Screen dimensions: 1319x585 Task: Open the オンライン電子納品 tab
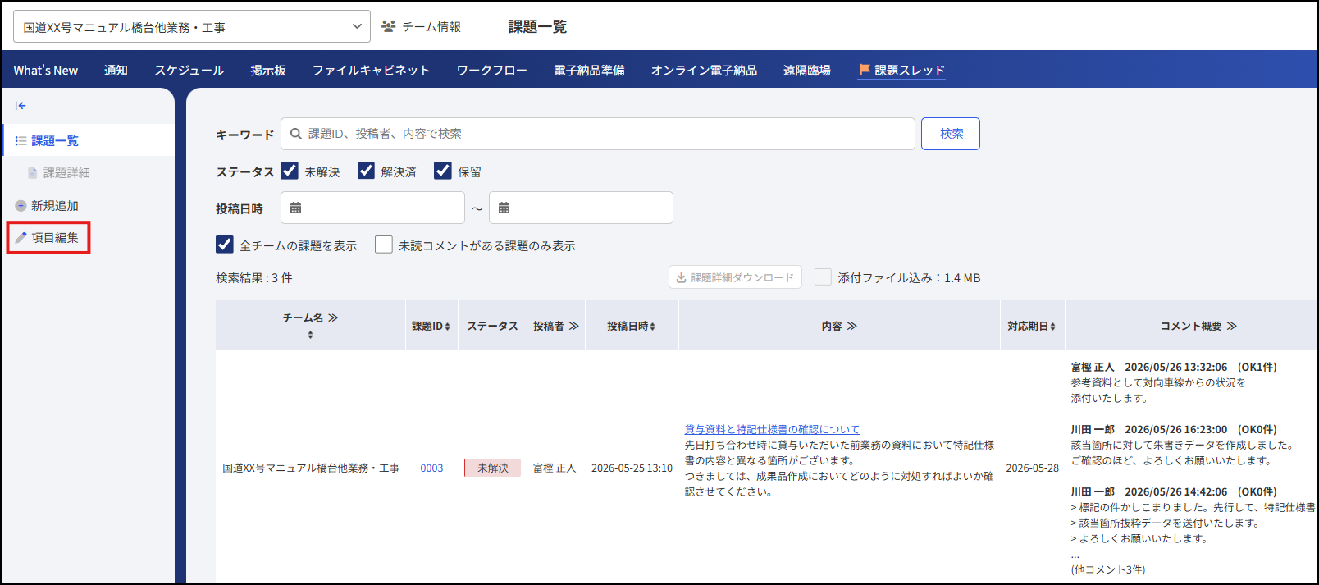pos(704,71)
